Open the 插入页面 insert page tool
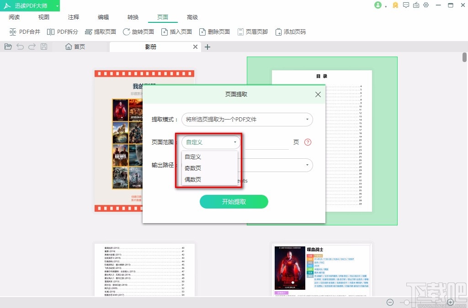The image size is (468, 308). pyautogui.click(x=176, y=31)
